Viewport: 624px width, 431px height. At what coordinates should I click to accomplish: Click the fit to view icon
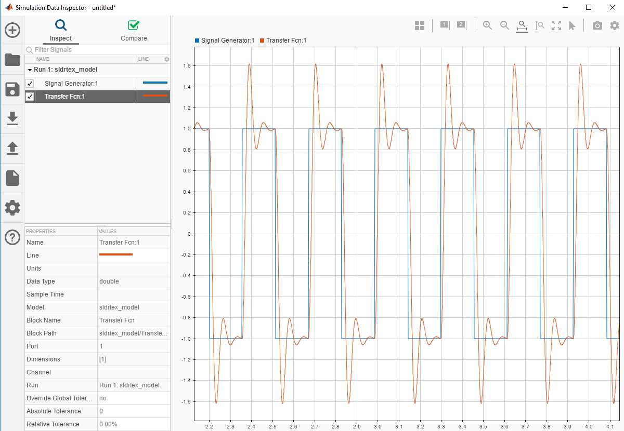(x=556, y=25)
